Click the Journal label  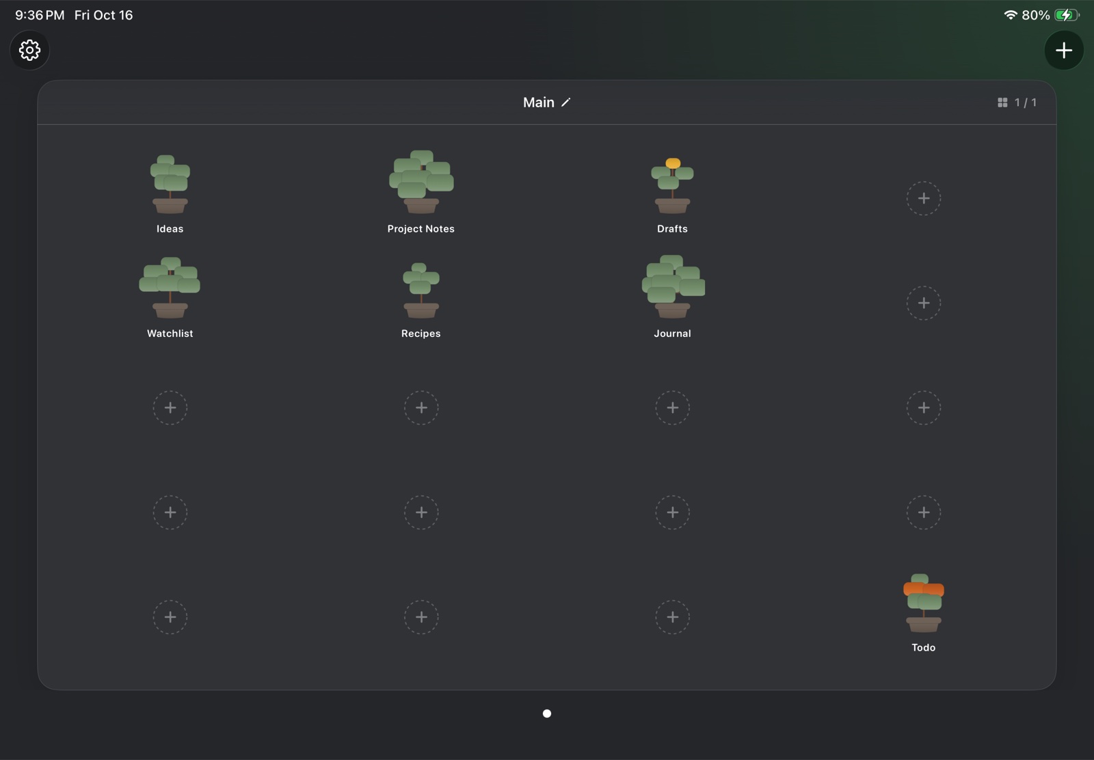point(673,334)
